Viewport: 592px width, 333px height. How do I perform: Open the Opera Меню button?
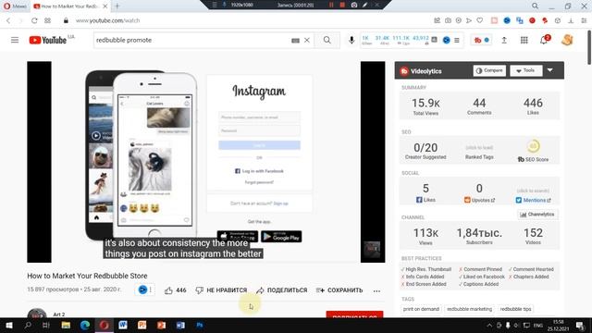click(x=15, y=6)
